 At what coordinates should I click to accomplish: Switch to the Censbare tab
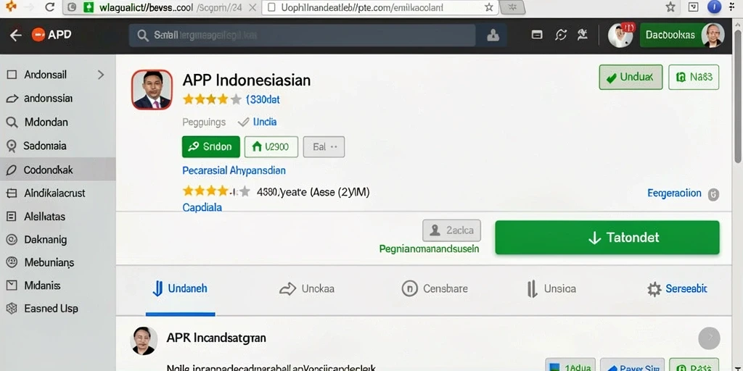click(435, 288)
